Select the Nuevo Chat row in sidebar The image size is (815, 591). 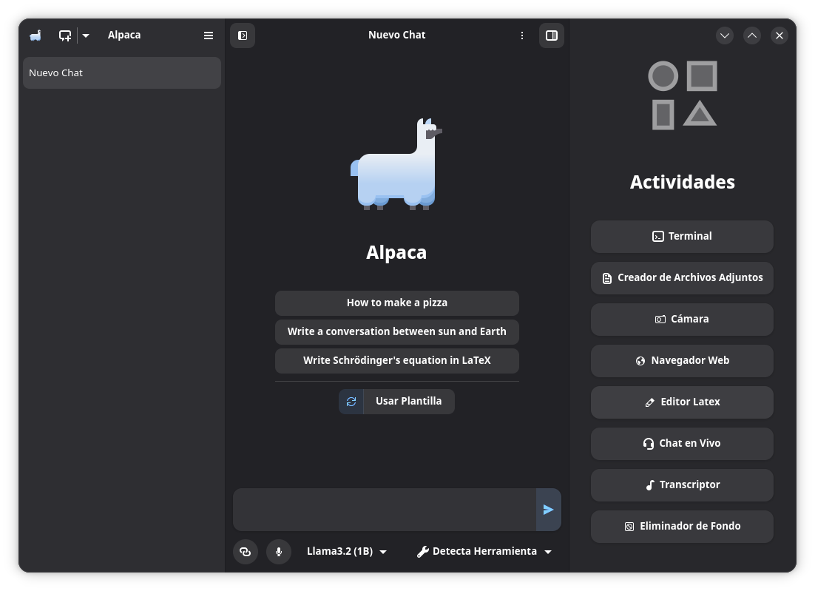[x=122, y=72]
